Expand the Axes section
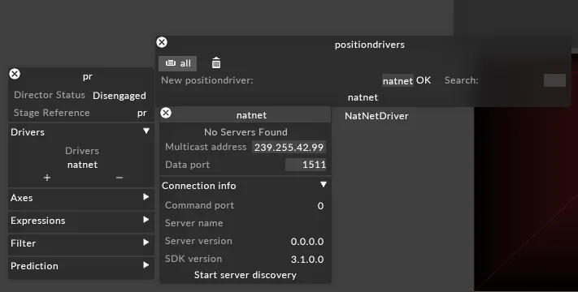Screen dimensions: 578x292 [146, 197]
